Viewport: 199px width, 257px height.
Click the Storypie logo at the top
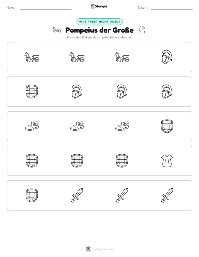[99, 6]
